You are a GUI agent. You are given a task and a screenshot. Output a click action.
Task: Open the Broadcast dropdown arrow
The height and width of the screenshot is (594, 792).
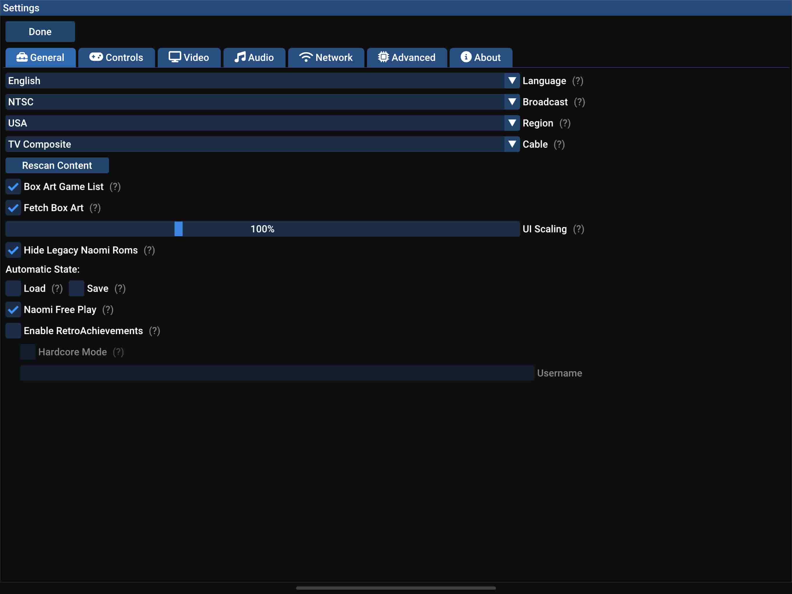point(512,102)
